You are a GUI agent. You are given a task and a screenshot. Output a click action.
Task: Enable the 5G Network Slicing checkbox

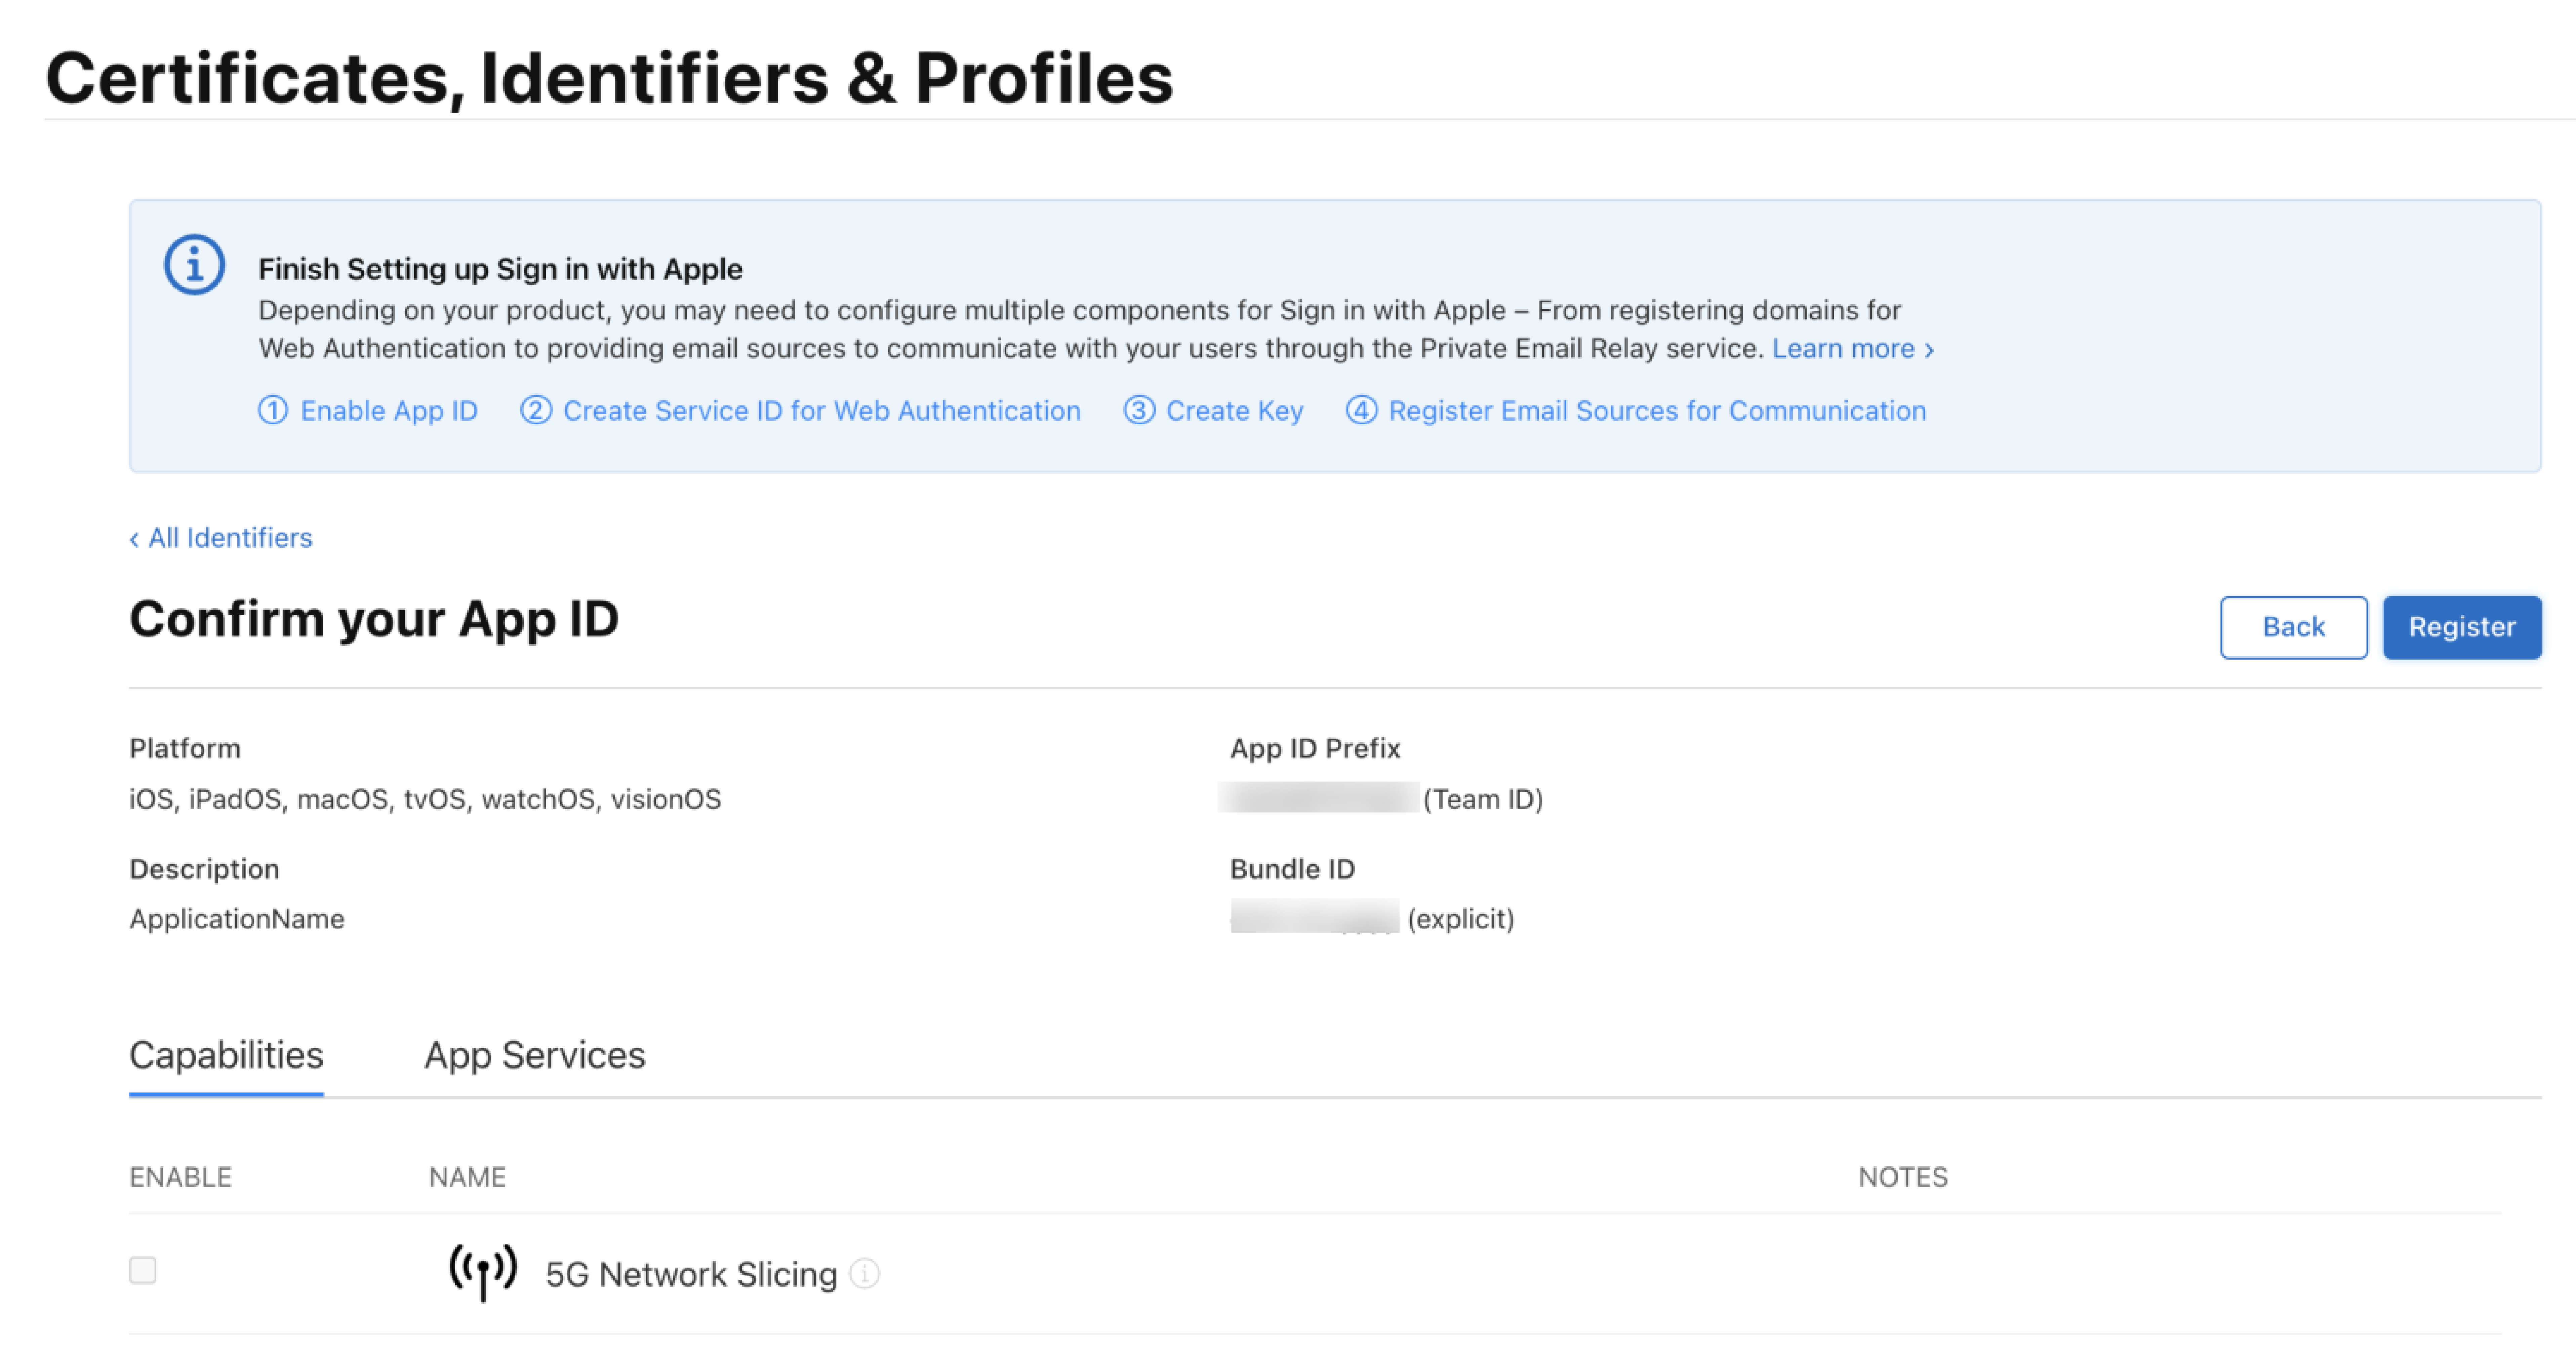click(x=143, y=1270)
